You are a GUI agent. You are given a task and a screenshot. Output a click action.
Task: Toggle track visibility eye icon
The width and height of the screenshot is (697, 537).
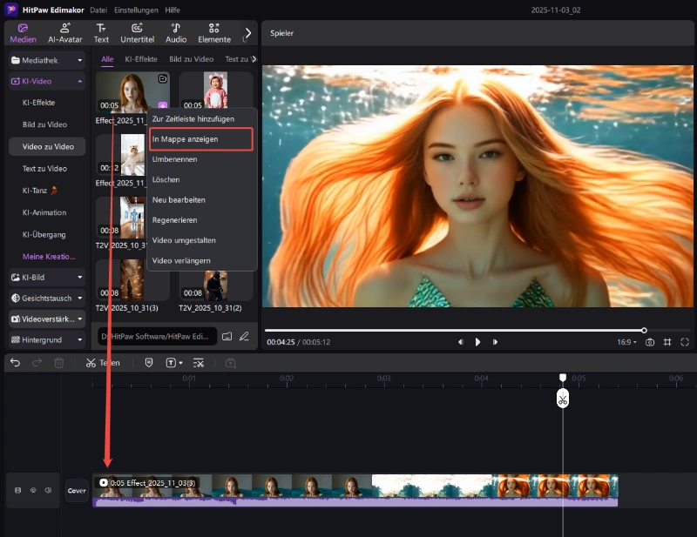(x=33, y=490)
